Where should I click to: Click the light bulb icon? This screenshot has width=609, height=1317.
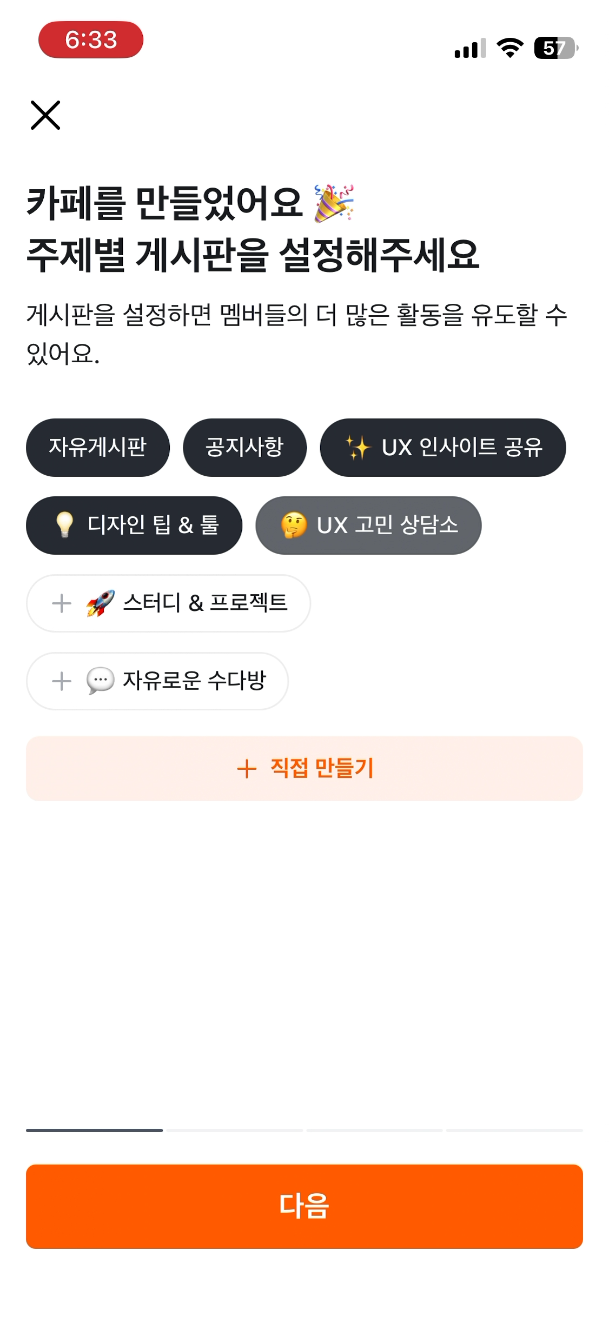tap(64, 525)
